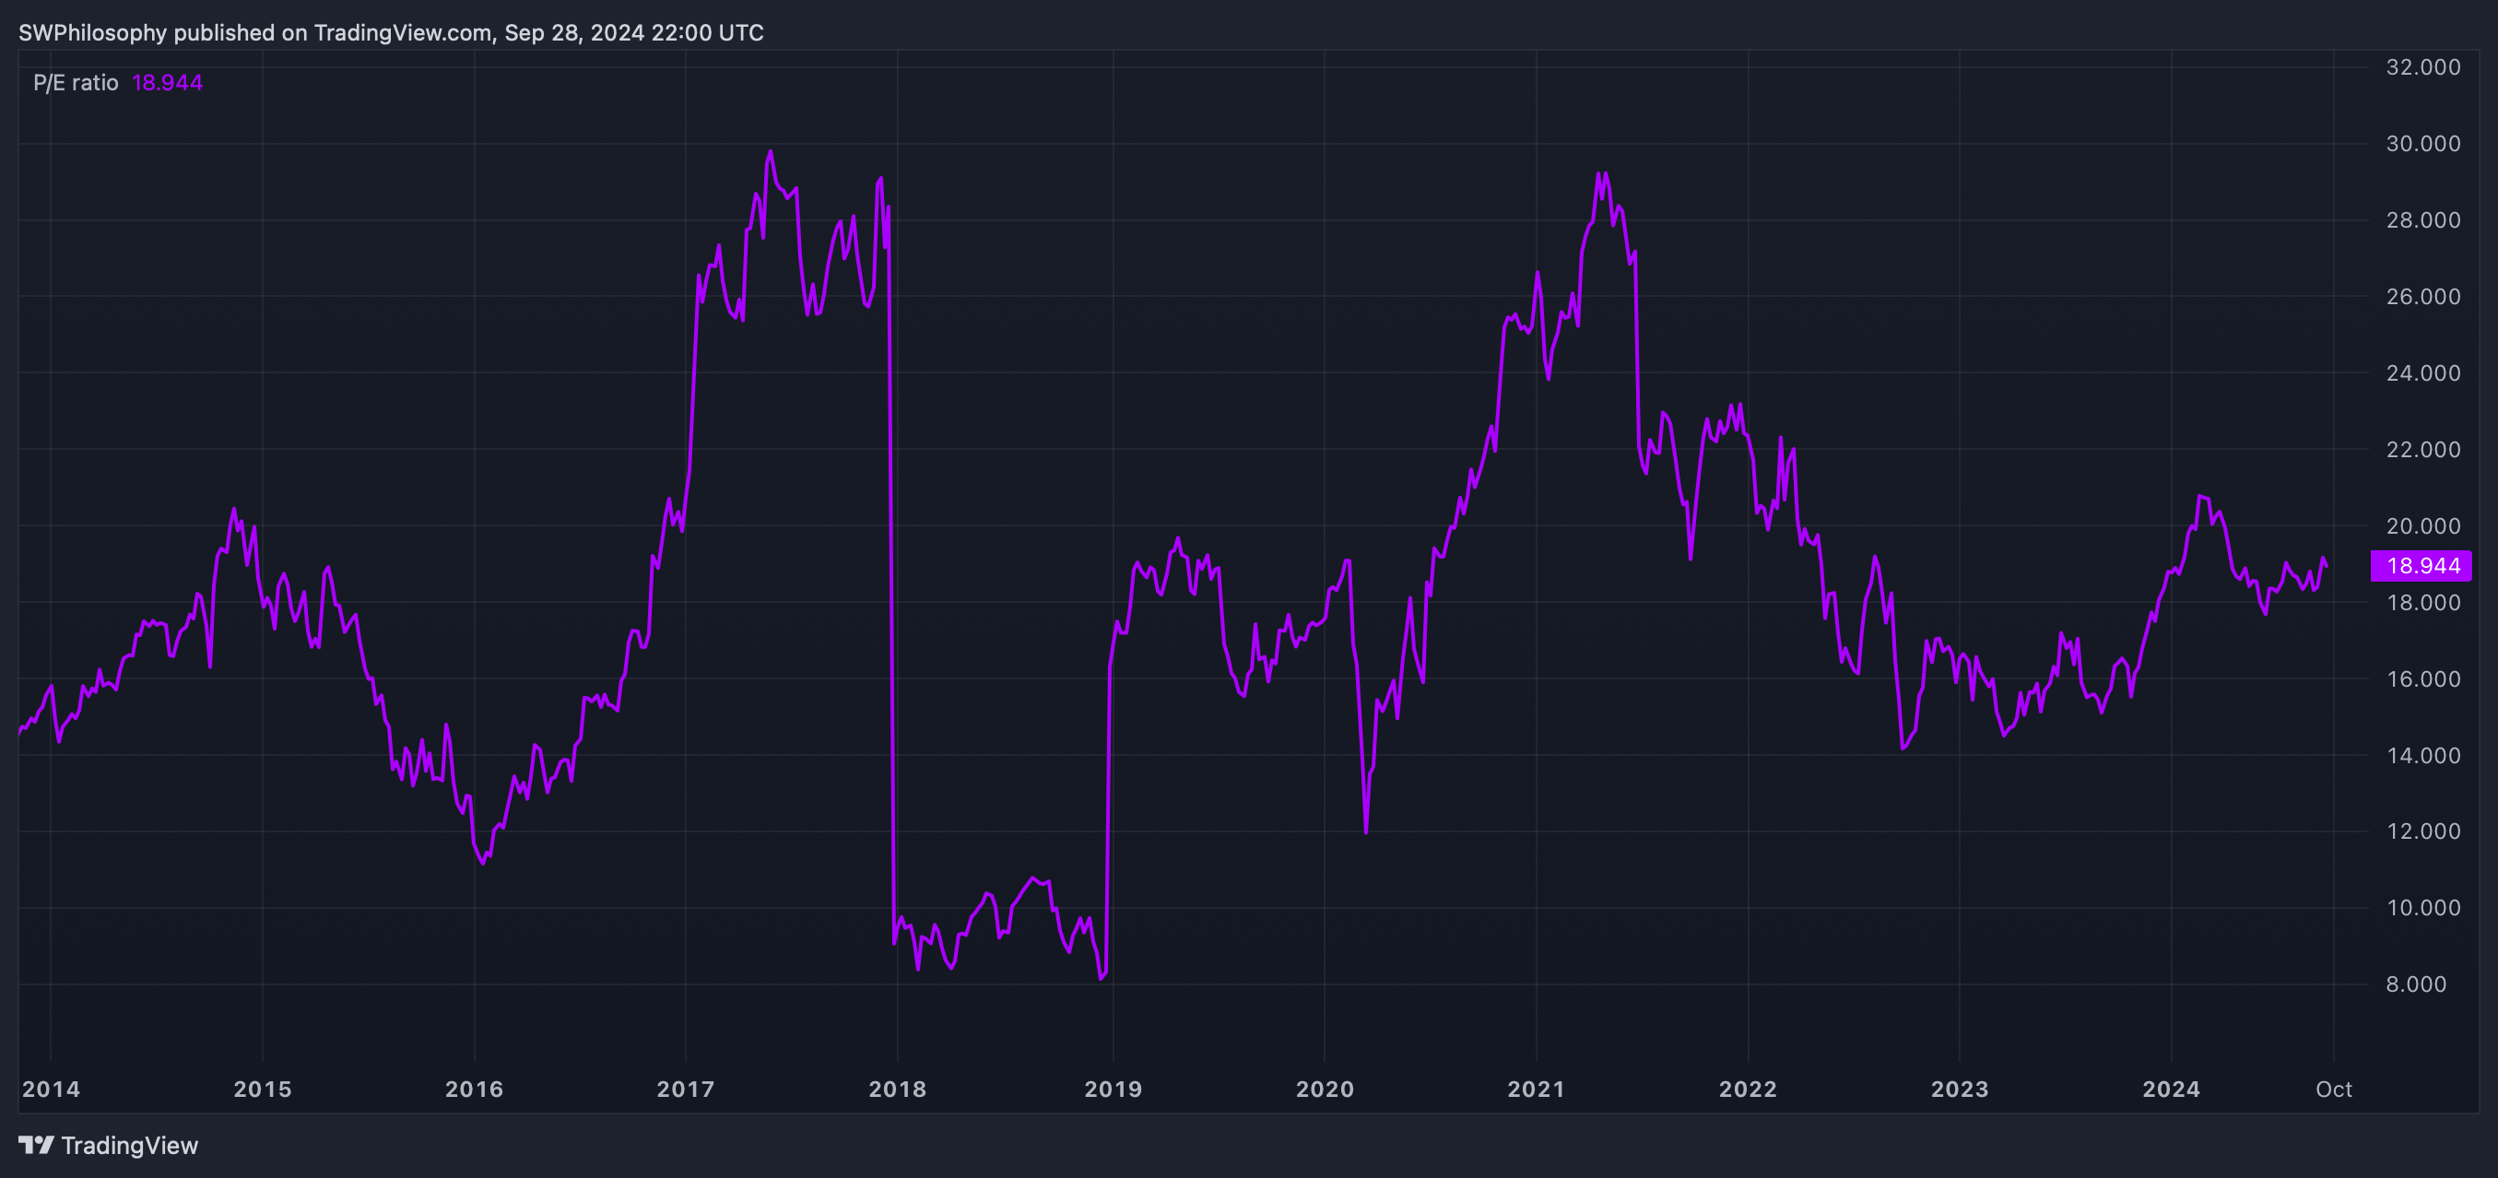Viewport: 2498px width, 1178px height.
Task: Click the P/E ratio legend label
Action: click(76, 82)
